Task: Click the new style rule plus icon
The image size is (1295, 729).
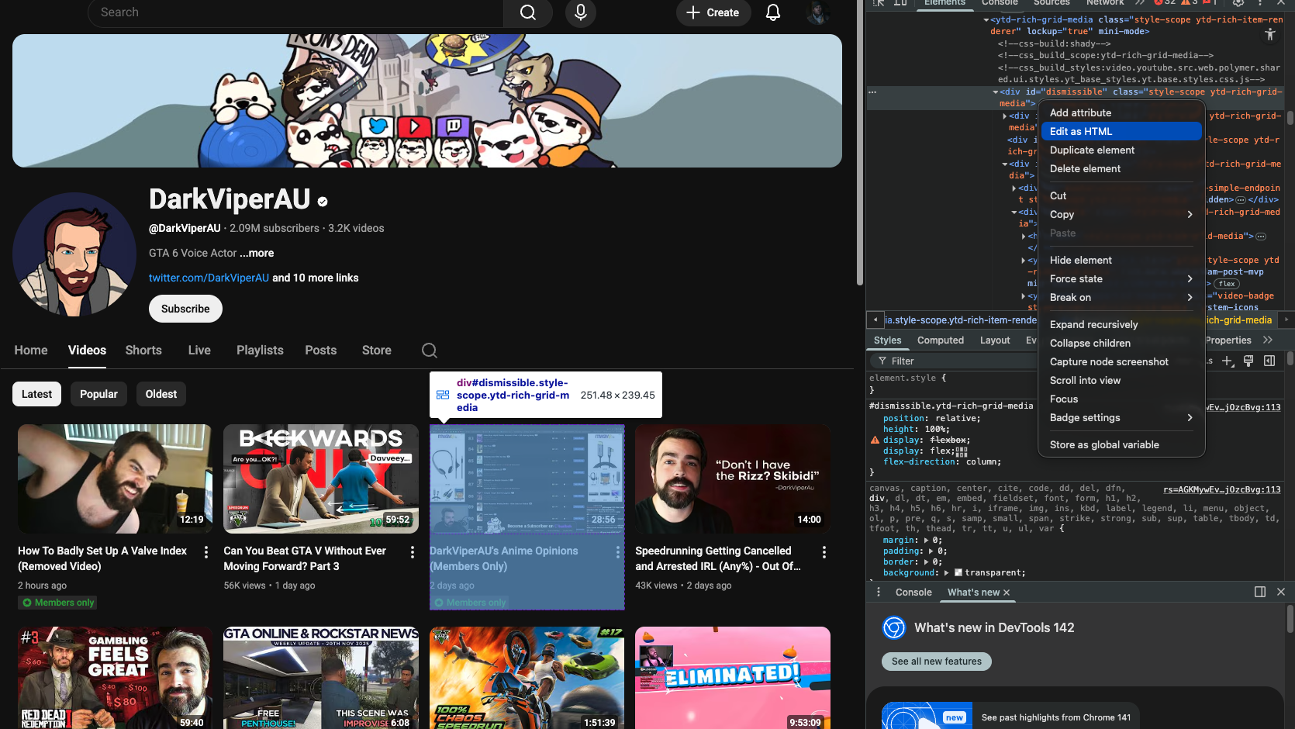Action: coord(1228,361)
